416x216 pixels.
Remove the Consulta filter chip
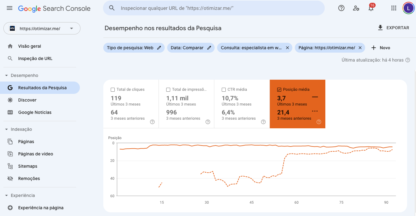pyautogui.click(x=287, y=48)
